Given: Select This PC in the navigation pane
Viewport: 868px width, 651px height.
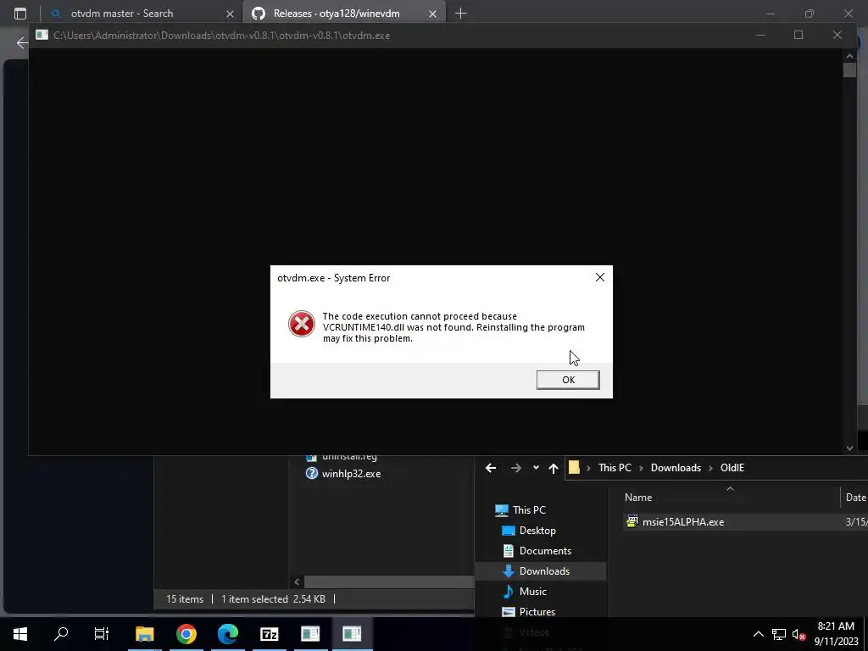Looking at the screenshot, I should (x=529, y=510).
